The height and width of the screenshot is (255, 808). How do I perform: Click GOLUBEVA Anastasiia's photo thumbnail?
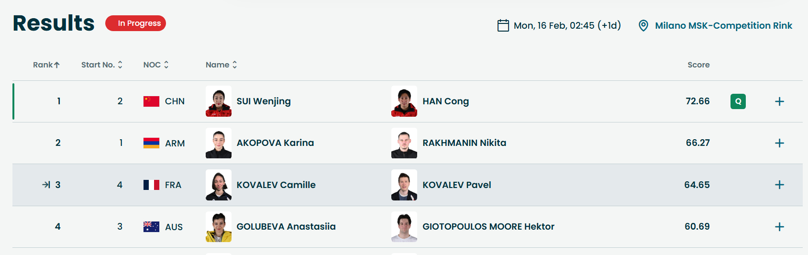click(219, 227)
